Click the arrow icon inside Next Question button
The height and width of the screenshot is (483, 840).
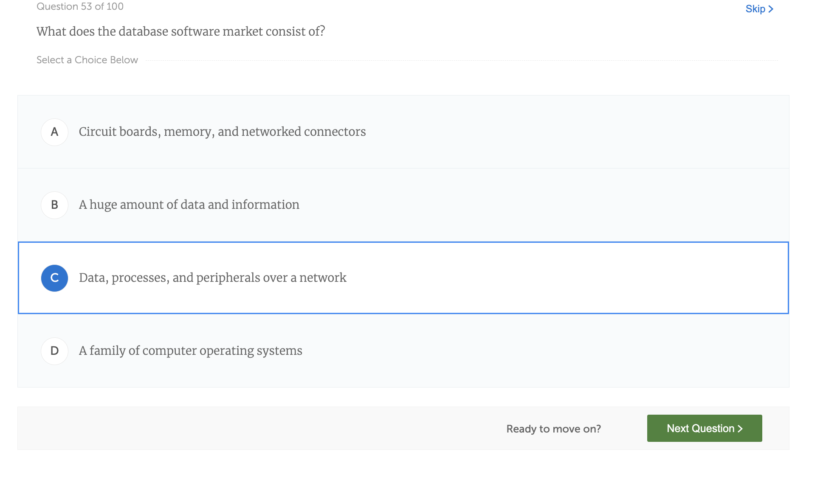(x=741, y=428)
